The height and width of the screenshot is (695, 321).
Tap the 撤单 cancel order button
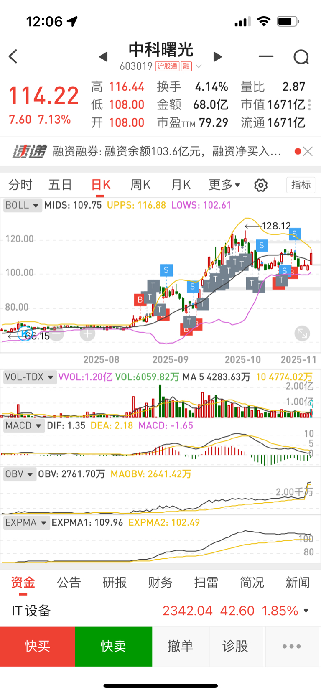click(181, 646)
